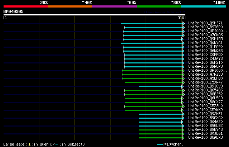Open the UniRef100_Q1PG90 hit label

pyautogui.click(x=205, y=47)
